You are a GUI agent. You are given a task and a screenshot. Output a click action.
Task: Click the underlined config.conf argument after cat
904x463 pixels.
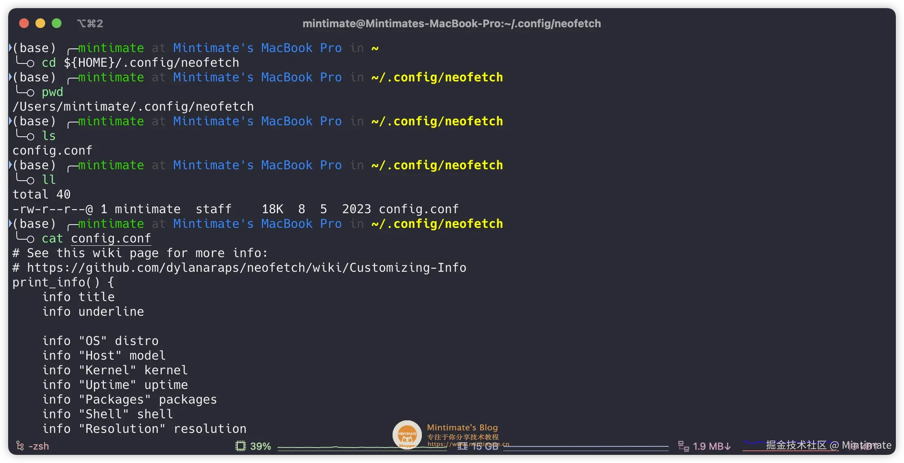111,238
